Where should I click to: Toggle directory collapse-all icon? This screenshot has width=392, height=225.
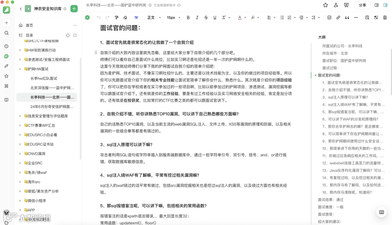(75, 35)
